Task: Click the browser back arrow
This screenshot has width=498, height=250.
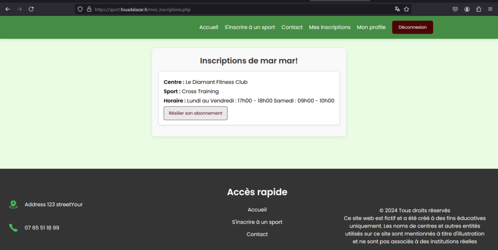Action: pyautogui.click(x=8, y=9)
